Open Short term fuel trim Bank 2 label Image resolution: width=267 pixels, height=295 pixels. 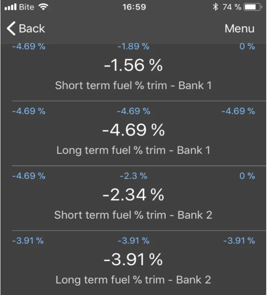point(133,215)
